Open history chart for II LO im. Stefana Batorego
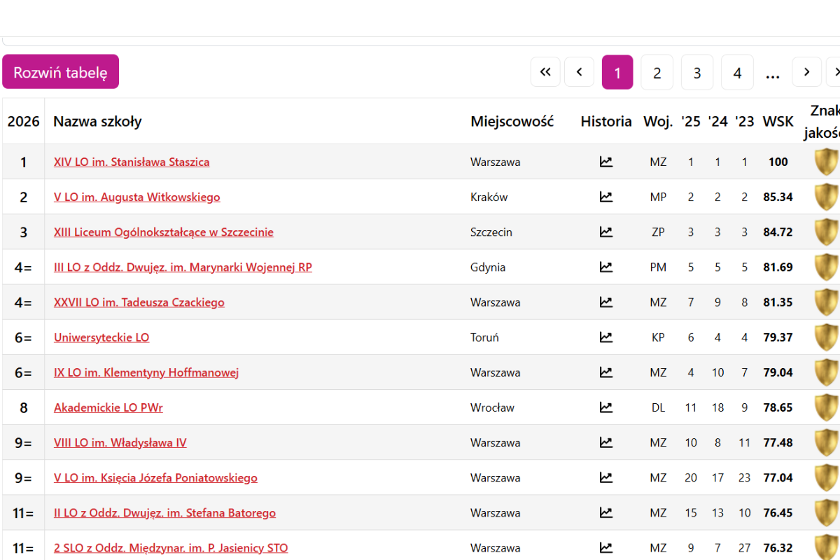 pos(606,512)
